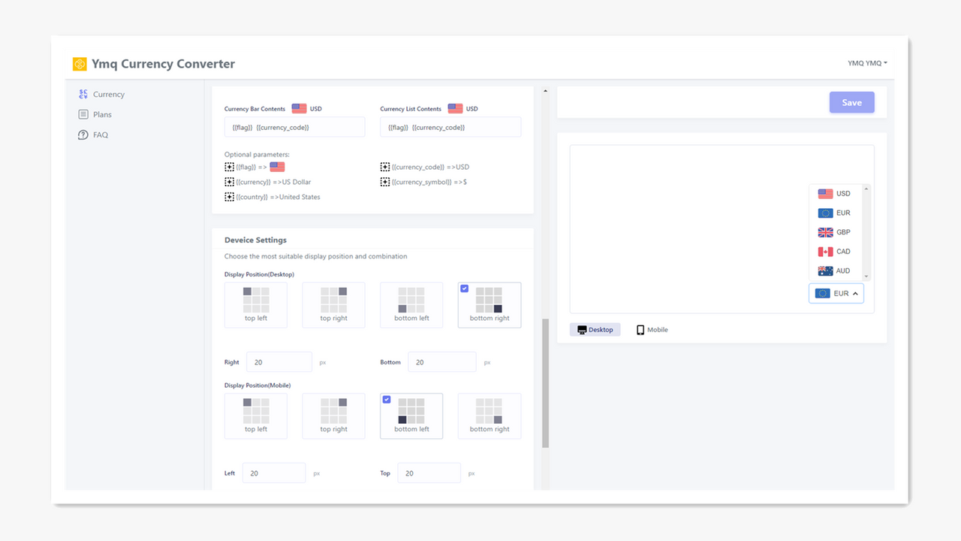Image resolution: width=961 pixels, height=541 pixels.
Task: Edit the Top offset field
Action: point(430,473)
